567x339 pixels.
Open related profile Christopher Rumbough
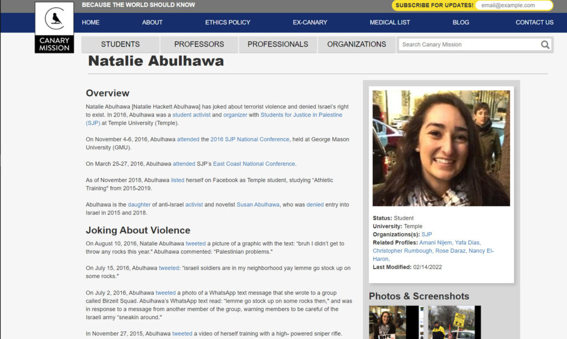pyautogui.click(x=403, y=251)
